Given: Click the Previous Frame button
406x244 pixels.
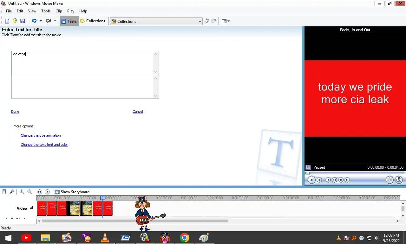Looking at the screenshot, I should (335, 180).
